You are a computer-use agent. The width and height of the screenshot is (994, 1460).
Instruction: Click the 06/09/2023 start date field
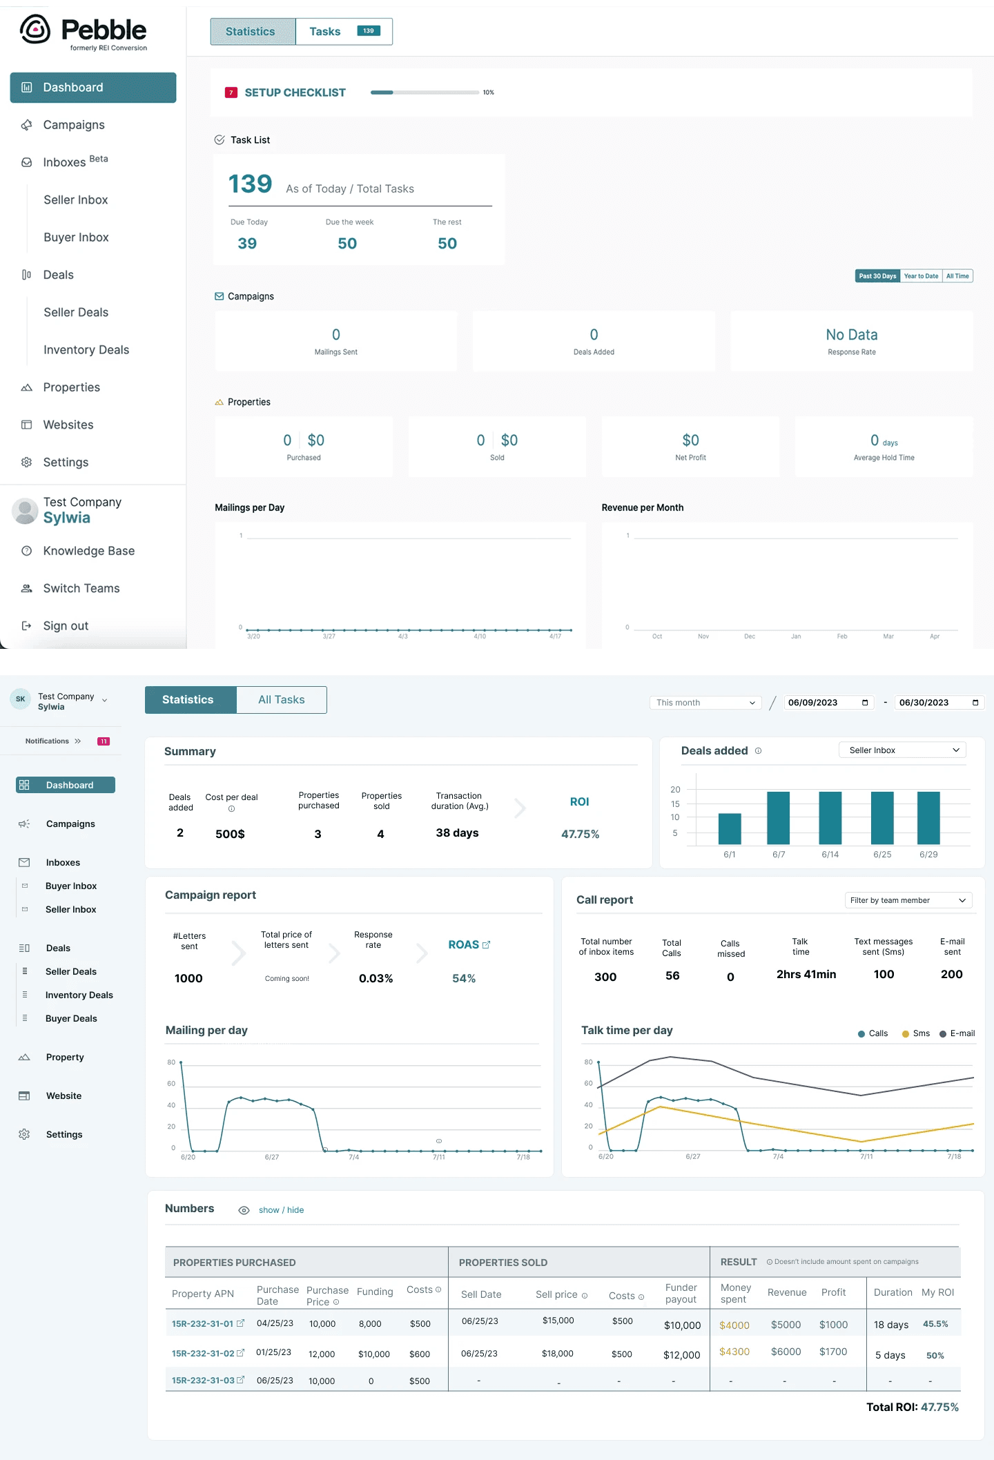coord(829,703)
